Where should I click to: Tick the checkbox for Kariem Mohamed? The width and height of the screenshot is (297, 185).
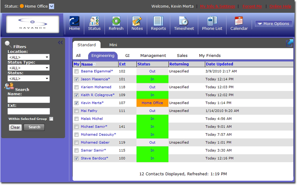point(77,87)
